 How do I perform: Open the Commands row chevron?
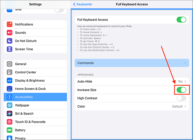(x=185, y=63)
